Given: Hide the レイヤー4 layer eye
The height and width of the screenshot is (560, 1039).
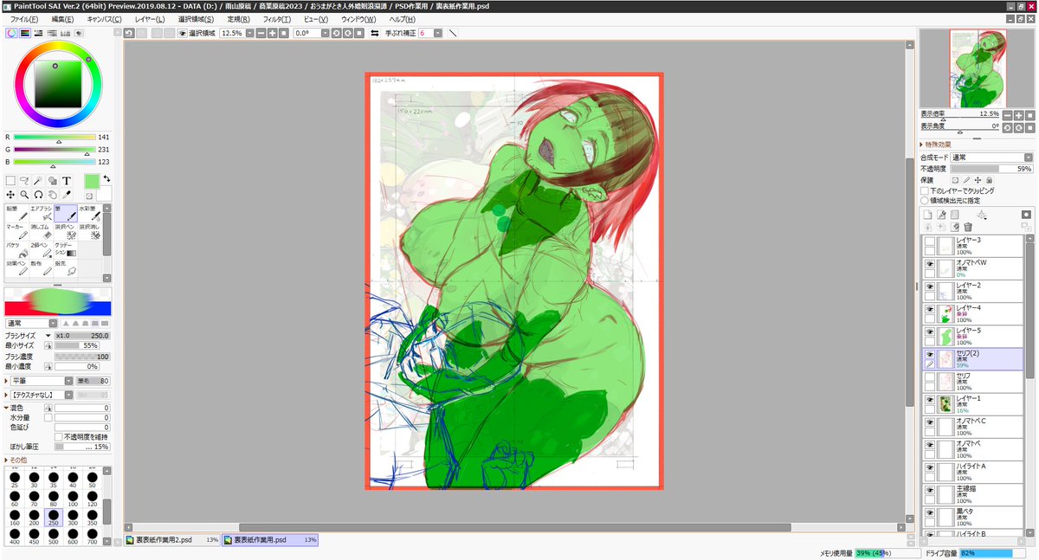Looking at the screenshot, I should [x=929, y=308].
